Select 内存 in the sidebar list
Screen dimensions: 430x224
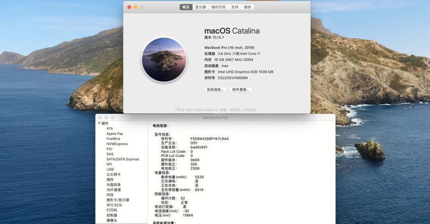[x=110, y=195]
